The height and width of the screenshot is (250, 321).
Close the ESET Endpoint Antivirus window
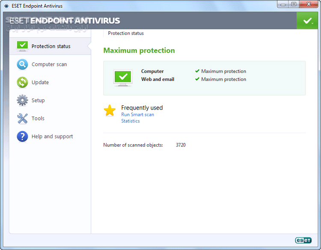click(309, 4)
